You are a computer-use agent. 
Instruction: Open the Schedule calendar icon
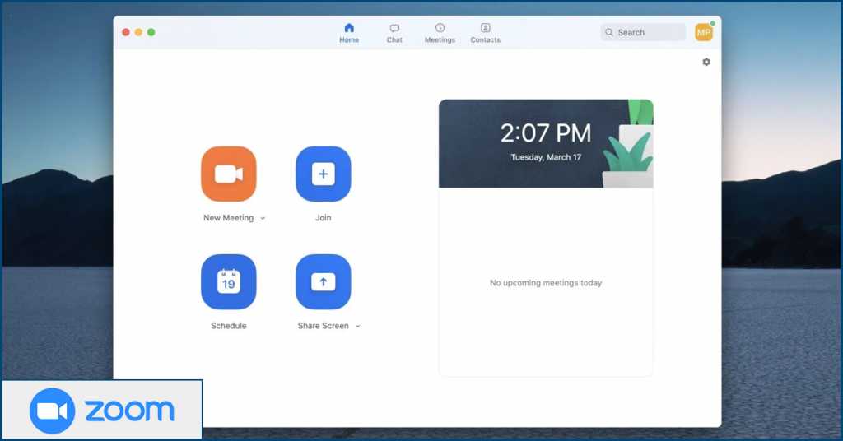(229, 282)
